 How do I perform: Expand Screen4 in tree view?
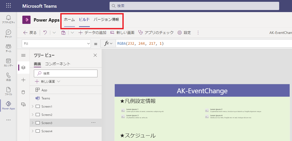point(33,131)
